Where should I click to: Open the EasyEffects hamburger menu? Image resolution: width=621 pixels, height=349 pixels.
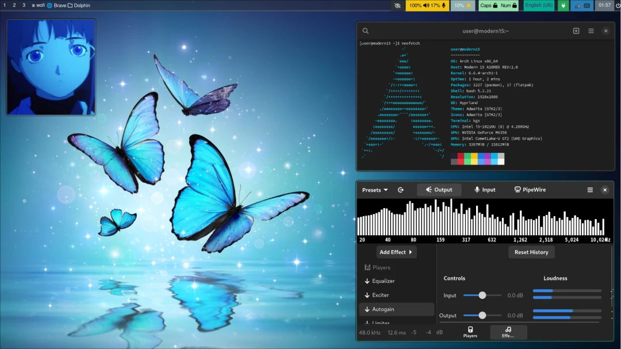click(590, 190)
